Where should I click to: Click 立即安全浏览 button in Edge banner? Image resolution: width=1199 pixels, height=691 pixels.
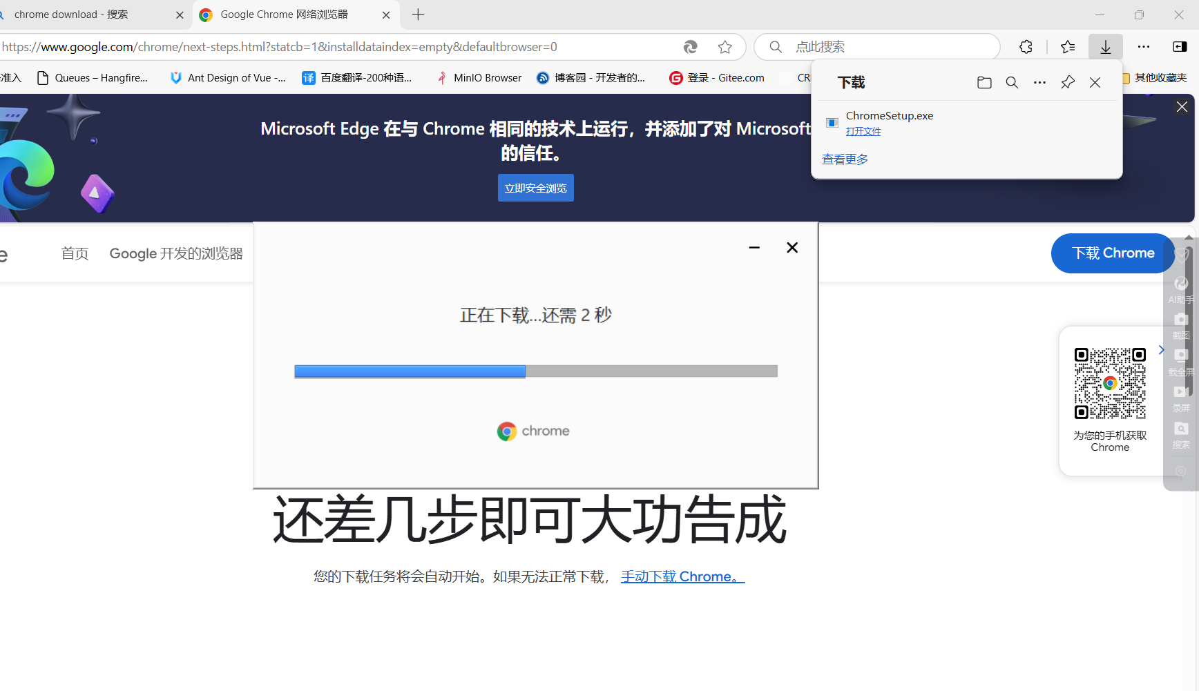(x=535, y=188)
